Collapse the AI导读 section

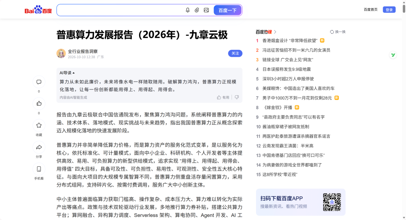(x=67, y=73)
